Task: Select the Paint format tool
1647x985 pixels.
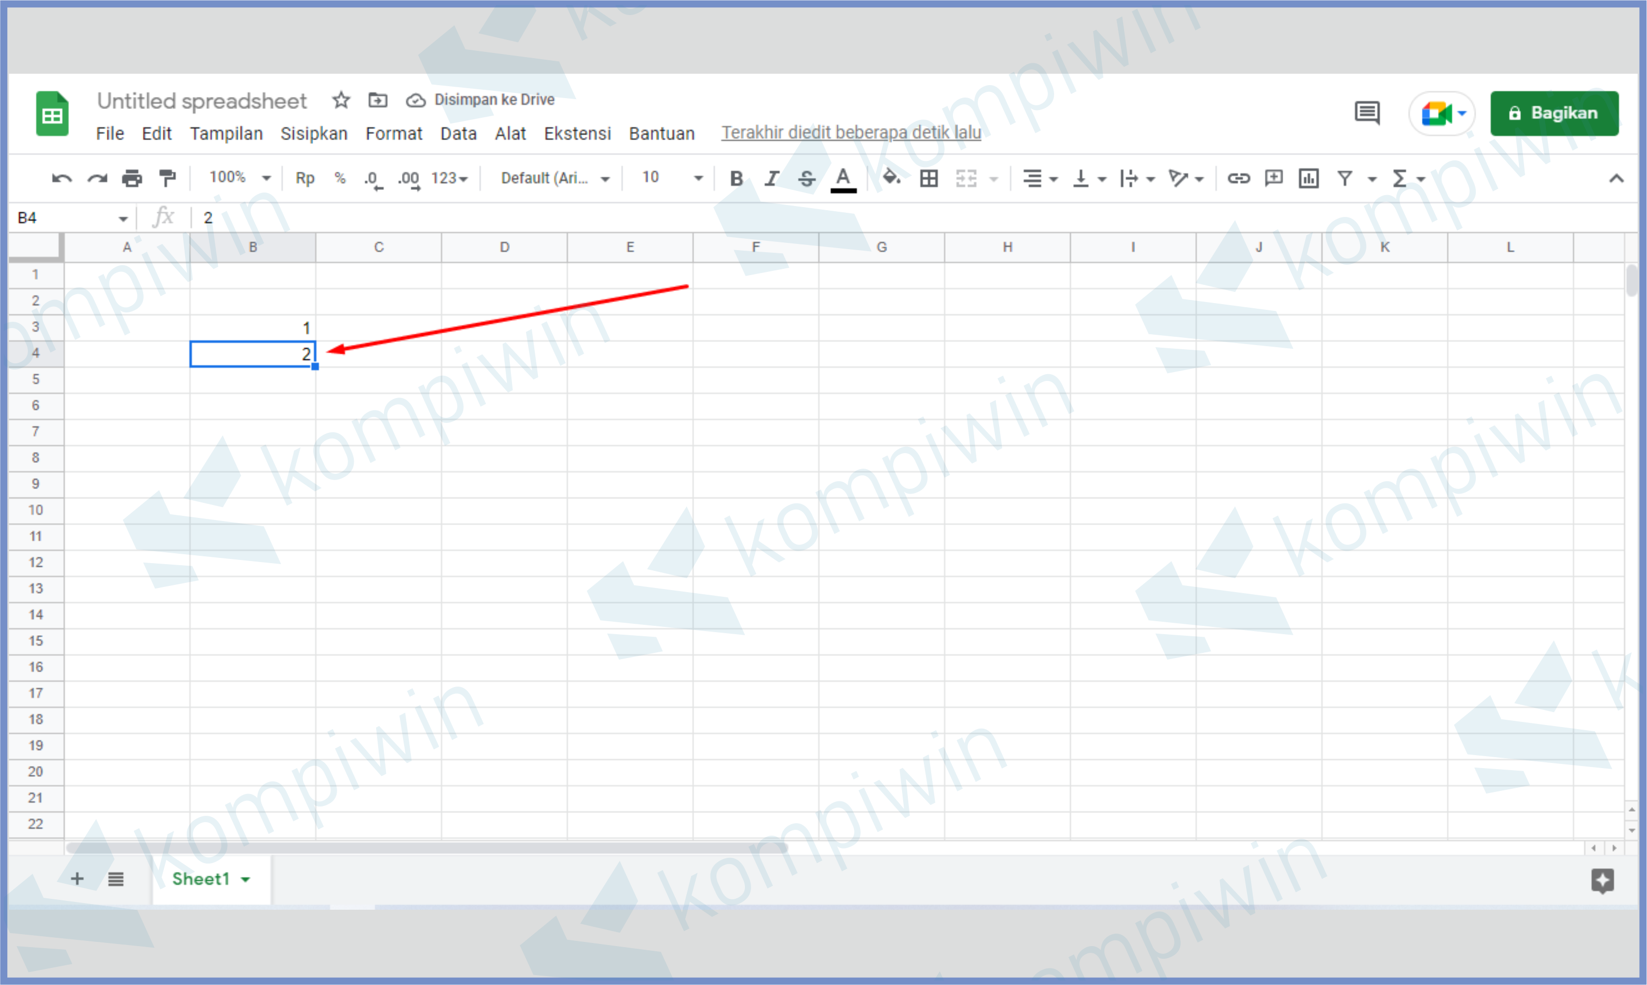Action: click(x=167, y=178)
